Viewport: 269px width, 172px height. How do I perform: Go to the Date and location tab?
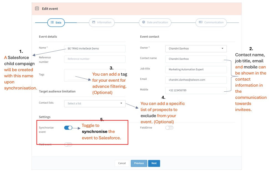tap(155, 22)
